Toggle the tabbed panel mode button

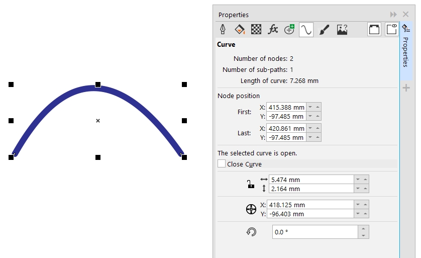(x=374, y=30)
